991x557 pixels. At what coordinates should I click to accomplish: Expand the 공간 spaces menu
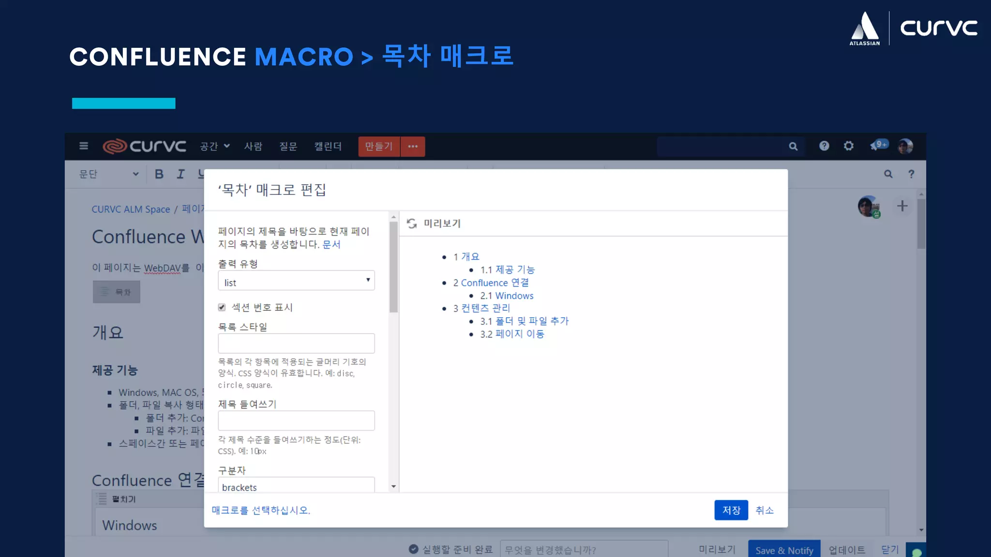point(215,146)
